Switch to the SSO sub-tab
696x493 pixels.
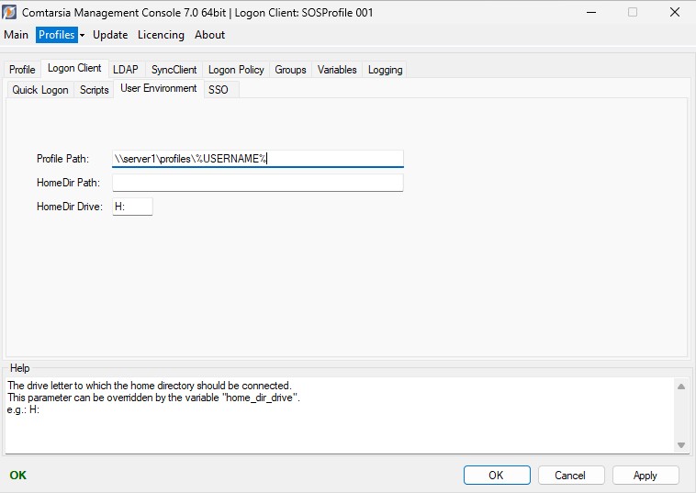click(219, 90)
